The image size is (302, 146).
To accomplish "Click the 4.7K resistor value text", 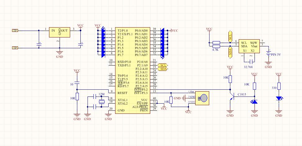I will point(215,49).
